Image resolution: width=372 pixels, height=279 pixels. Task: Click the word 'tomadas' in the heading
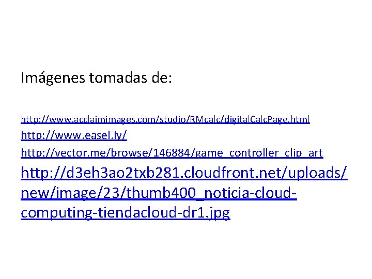tap(118, 78)
